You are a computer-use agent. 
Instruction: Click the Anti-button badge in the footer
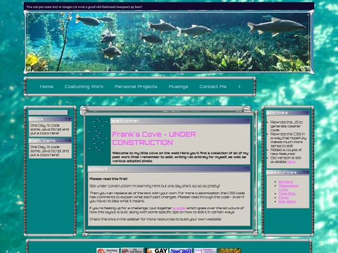(x=132, y=251)
